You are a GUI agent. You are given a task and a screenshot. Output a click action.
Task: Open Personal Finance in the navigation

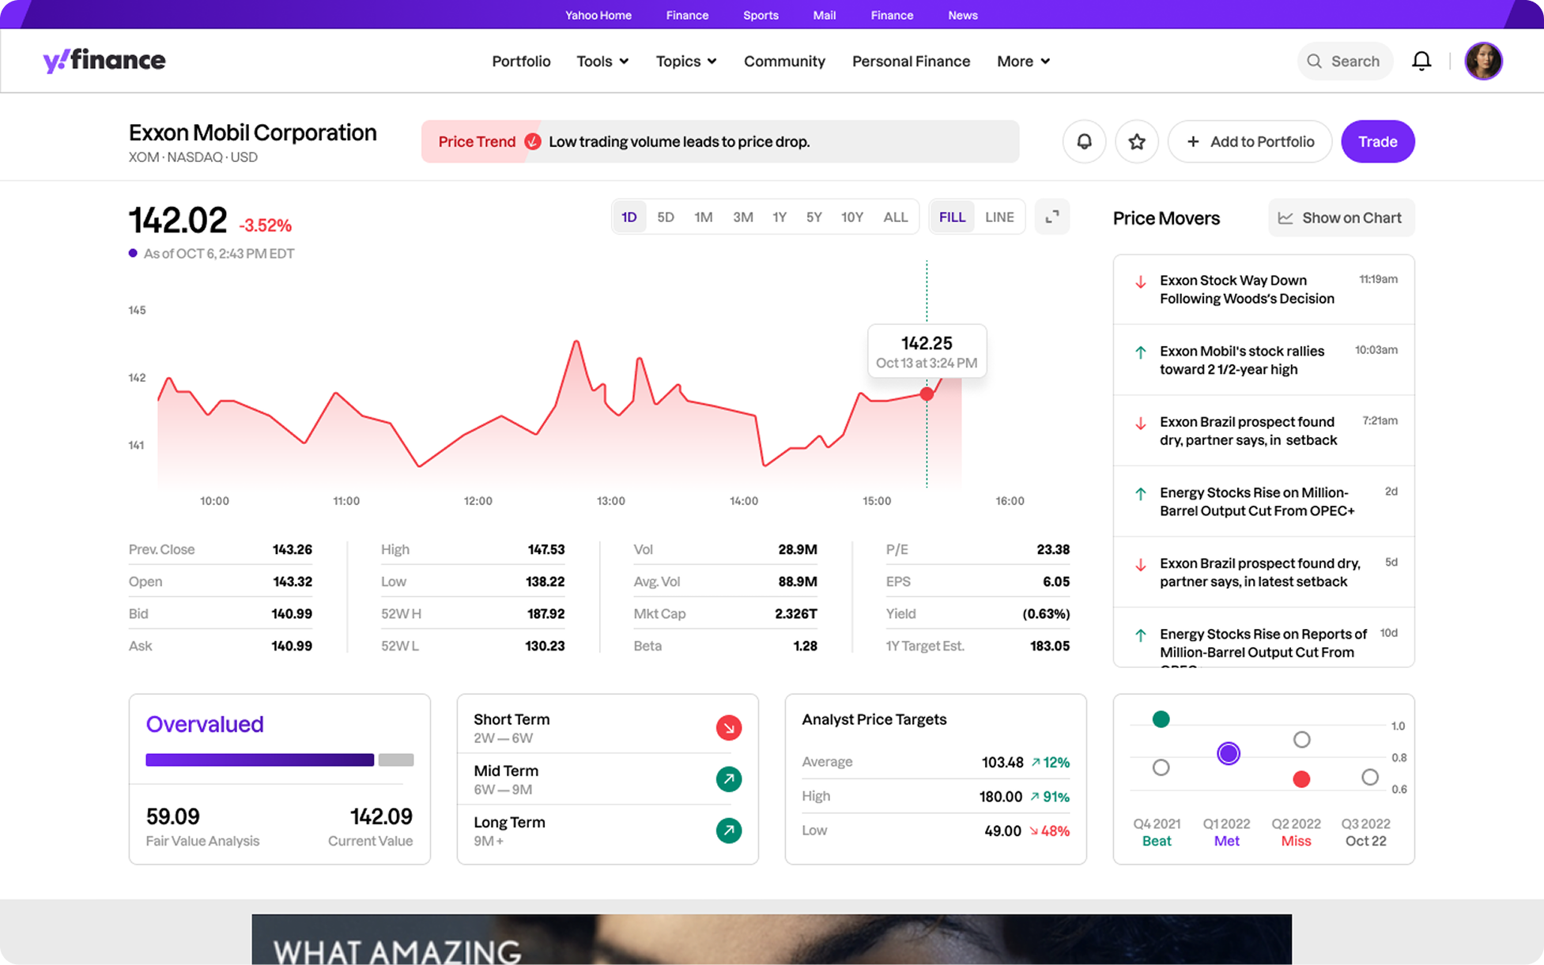click(911, 61)
